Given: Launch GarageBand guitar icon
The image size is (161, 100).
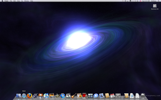Looking at the screenshot, I should click(73, 96).
